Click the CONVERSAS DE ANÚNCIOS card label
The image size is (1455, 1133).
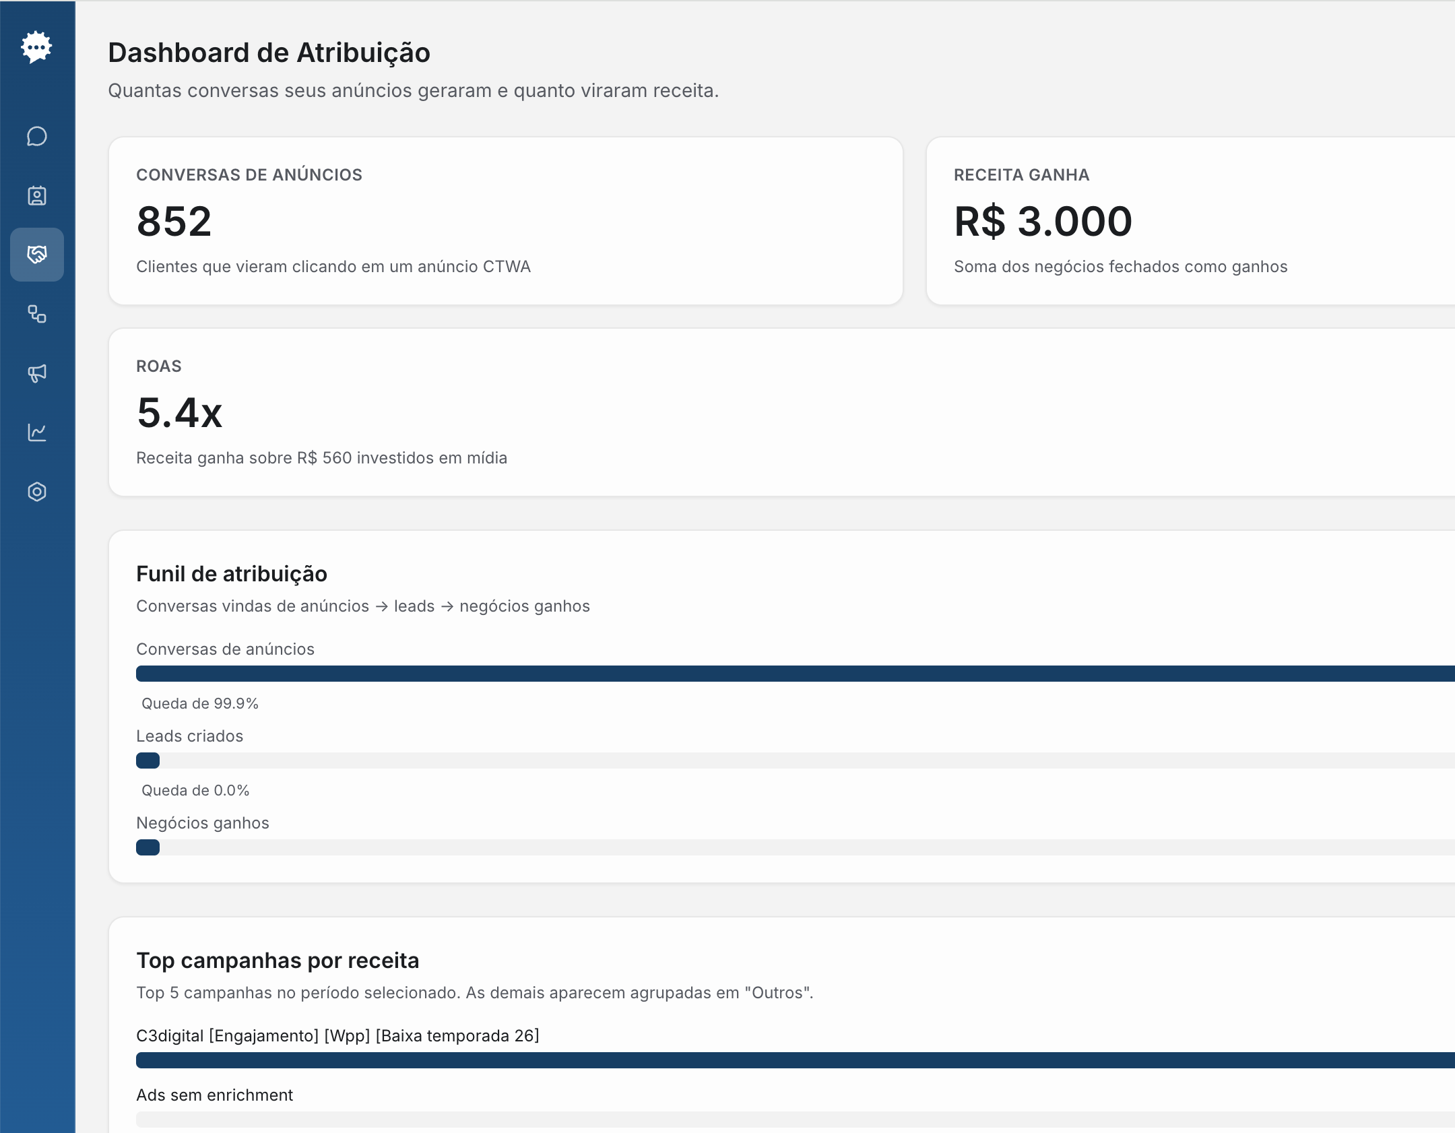pyautogui.click(x=249, y=175)
